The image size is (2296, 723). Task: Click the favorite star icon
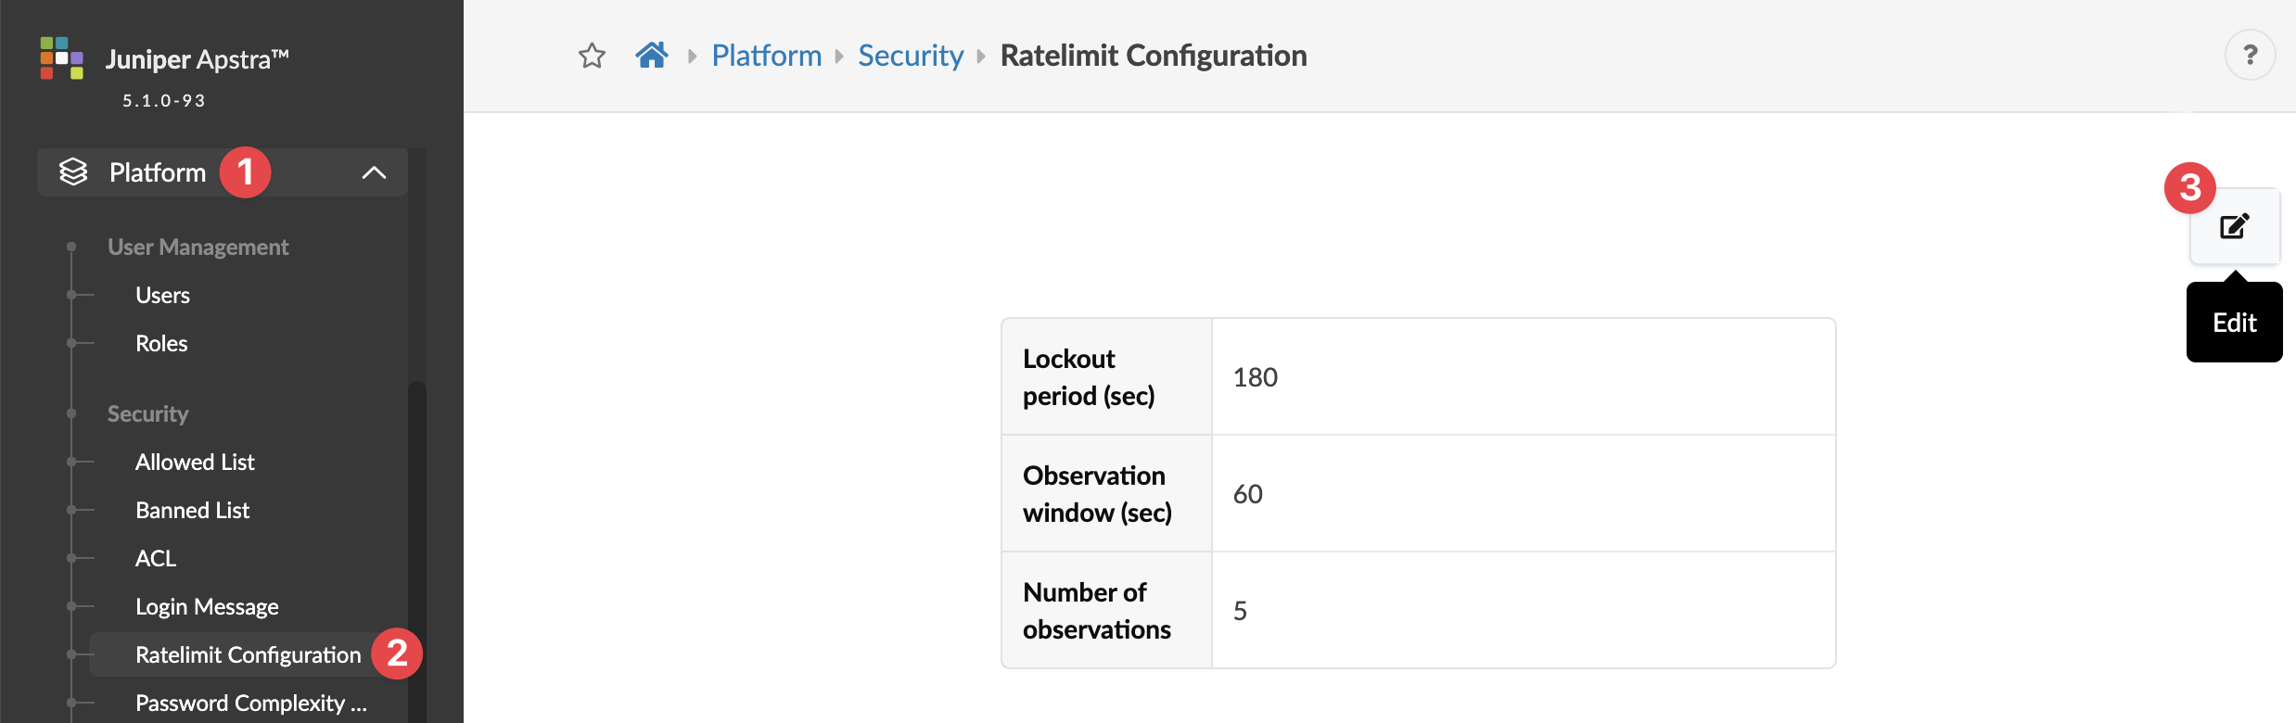[x=592, y=57]
